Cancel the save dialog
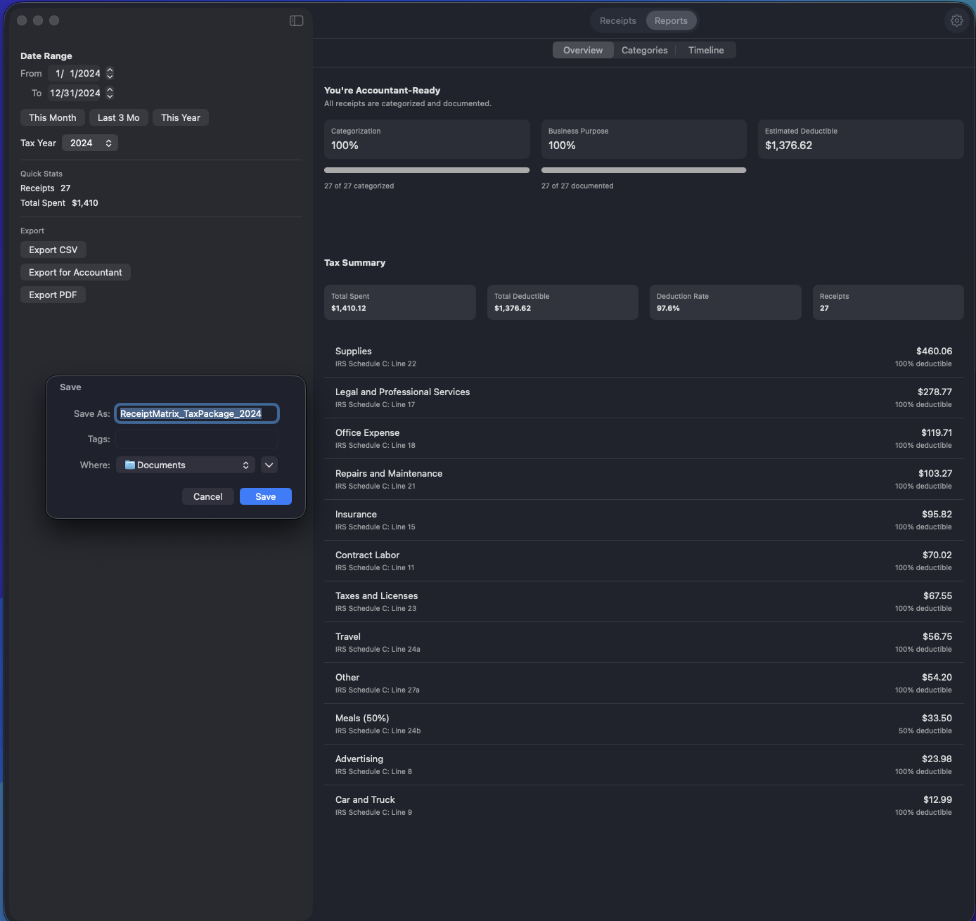This screenshot has width=976, height=921. [207, 496]
